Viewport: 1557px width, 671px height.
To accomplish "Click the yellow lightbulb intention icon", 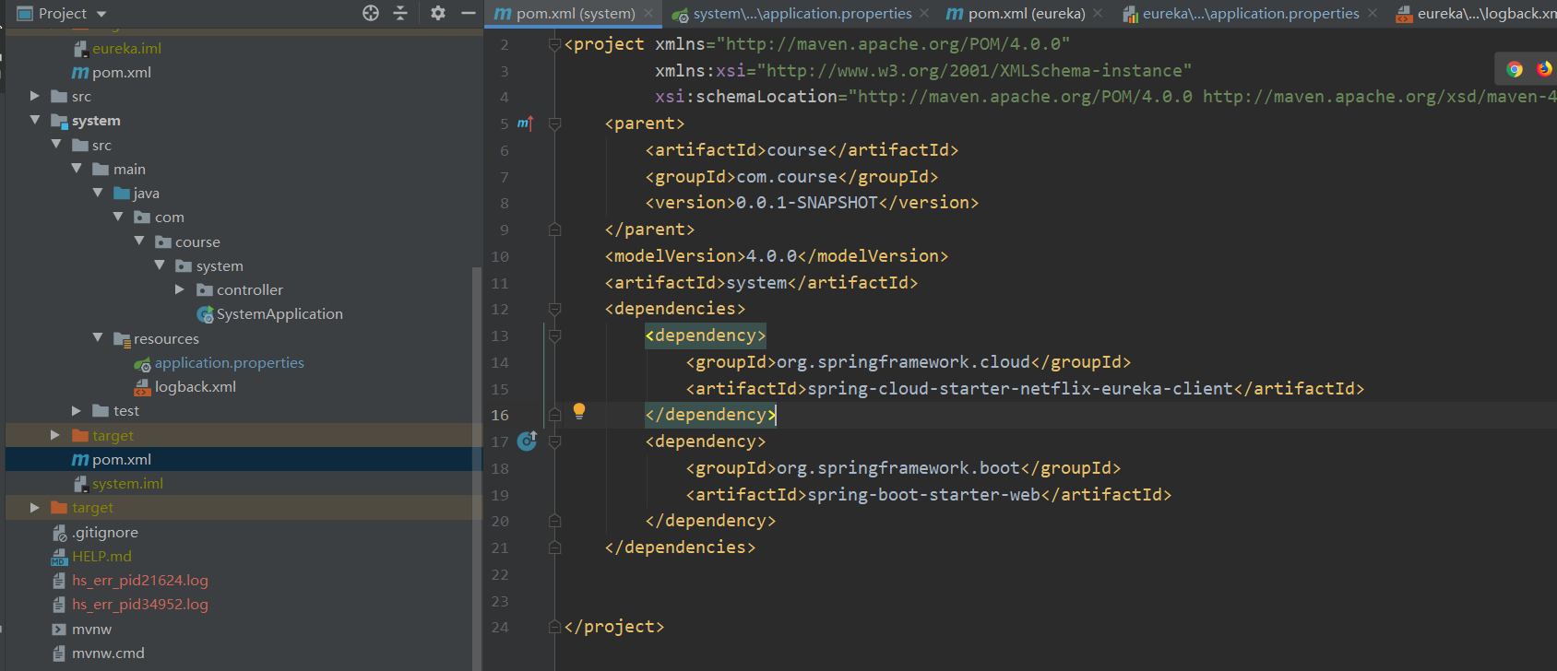I will pyautogui.click(x=579, y=411).
